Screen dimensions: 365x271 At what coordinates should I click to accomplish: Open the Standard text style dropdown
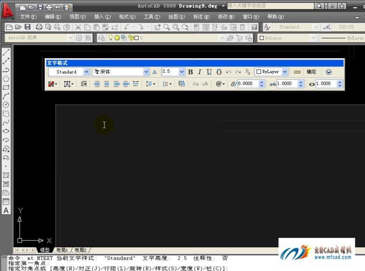tap(86, 72)
